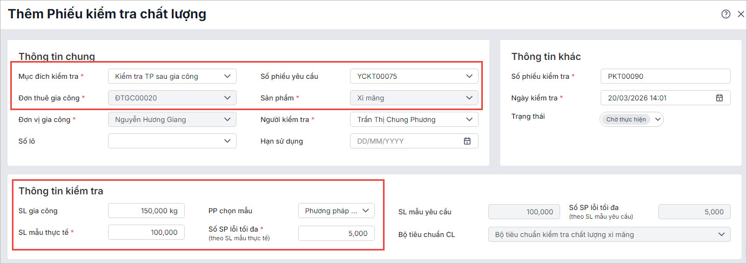
Task: Click the help question mark icon
Action: pos(726,15)
